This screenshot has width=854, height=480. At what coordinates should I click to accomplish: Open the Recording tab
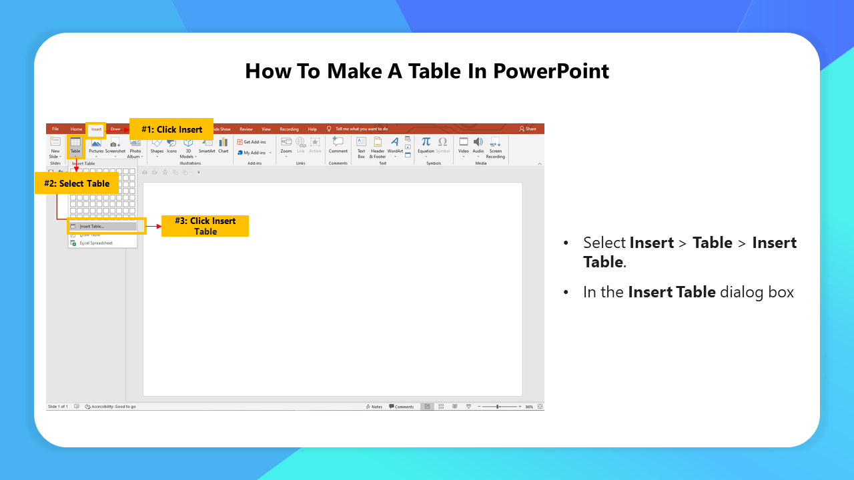[289, 129]
